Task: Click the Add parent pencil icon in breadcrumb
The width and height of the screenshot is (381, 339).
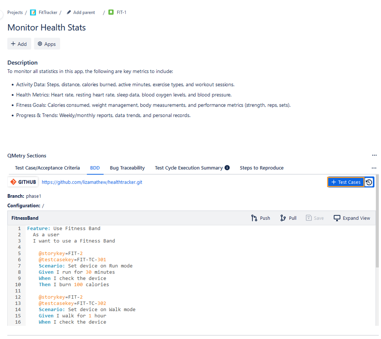Action: click(x=69, y=12)
